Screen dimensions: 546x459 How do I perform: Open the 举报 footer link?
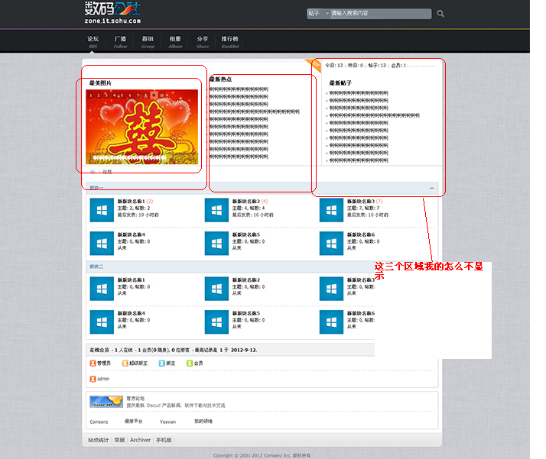(119, 440)
